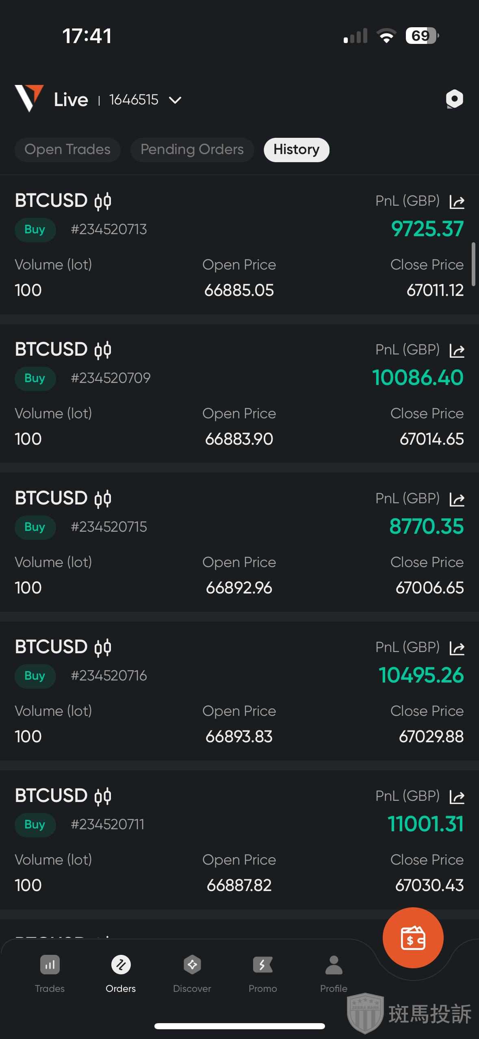Share PnL of order #234520709
The image size is (479, 1039).
pyautogui.click(x=457, y=350)
